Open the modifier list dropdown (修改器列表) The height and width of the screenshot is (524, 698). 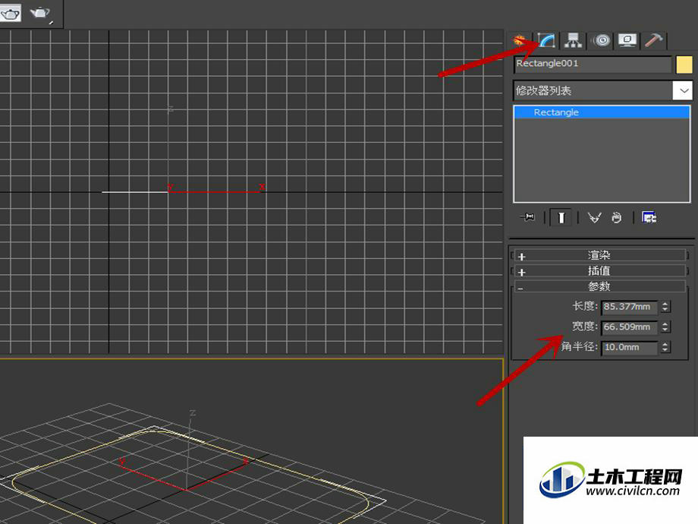coord(602,90)
